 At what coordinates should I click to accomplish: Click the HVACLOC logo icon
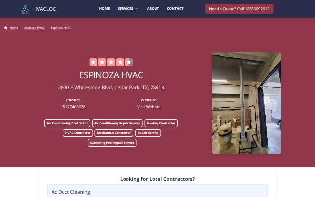coord(25,9)
